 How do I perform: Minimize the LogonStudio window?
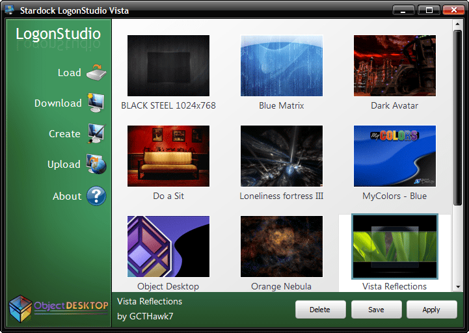point(403,10)
